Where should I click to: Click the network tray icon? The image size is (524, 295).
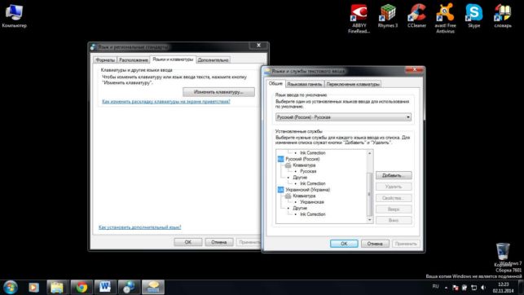click(x=473, y=288)
